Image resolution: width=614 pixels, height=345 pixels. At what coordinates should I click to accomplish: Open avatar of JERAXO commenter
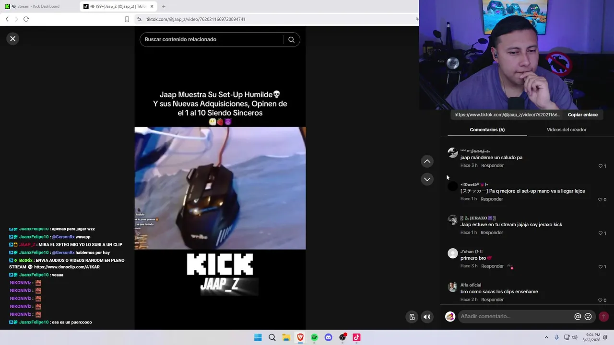click(453, 220)
